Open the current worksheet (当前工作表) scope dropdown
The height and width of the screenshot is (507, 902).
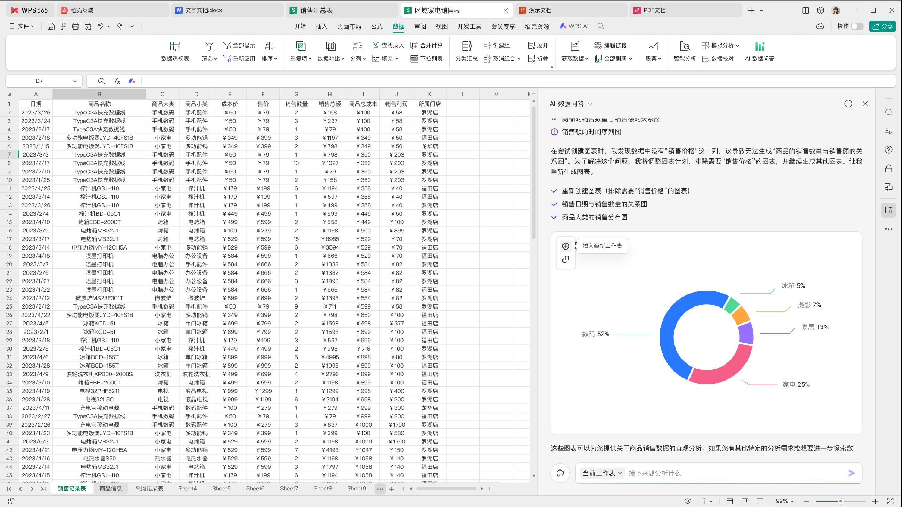point(602,473)
